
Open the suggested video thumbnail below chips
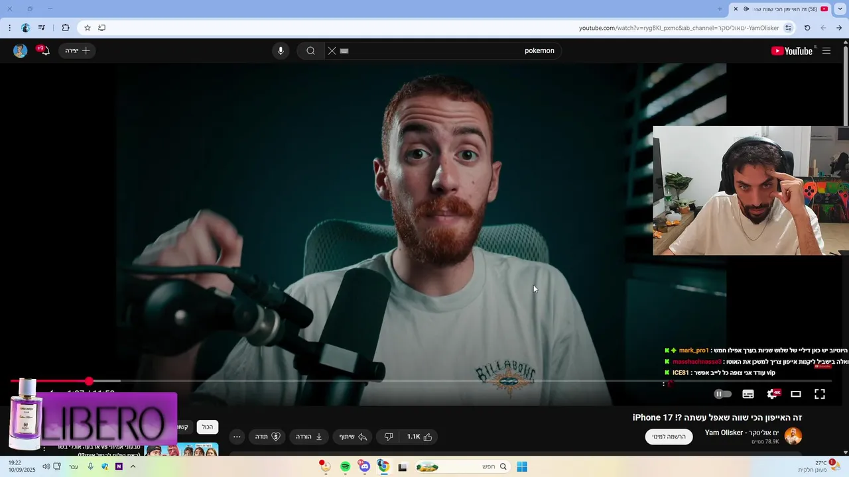click(182, 450)
